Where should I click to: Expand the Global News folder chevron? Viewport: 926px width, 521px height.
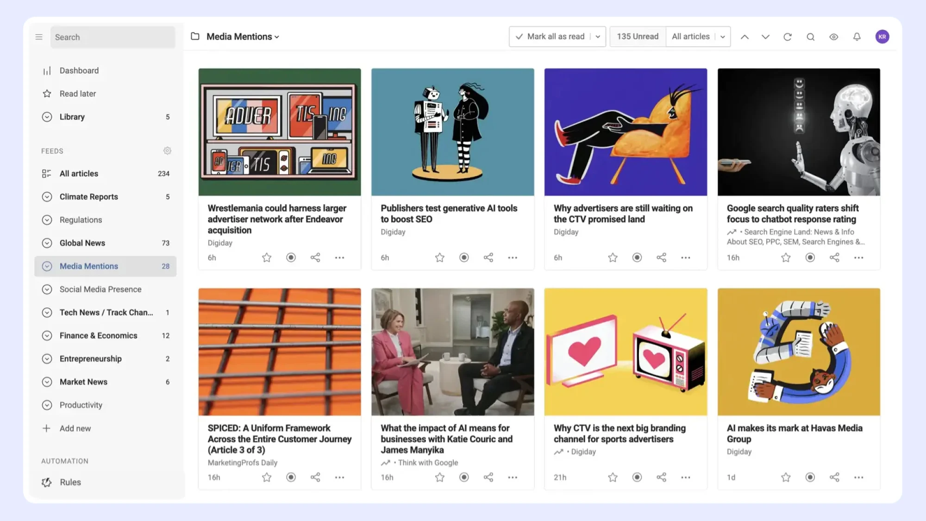point(47,243)
